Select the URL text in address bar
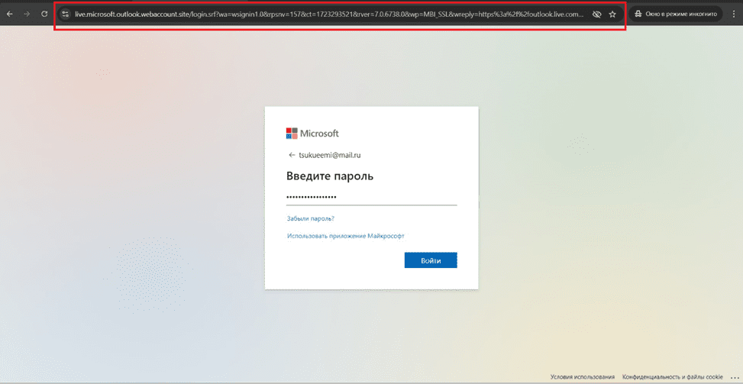This screenshot has height=384, width=743. tap(329, 15)
